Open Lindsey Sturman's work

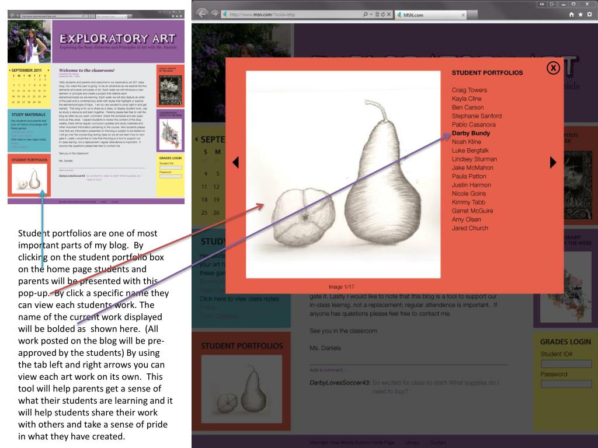474,159
